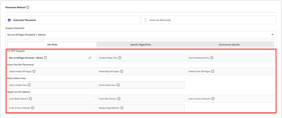The image size is (282, 118).
Task: Switch to the Specific Pages/Posts tab
Action: point(141,44)
